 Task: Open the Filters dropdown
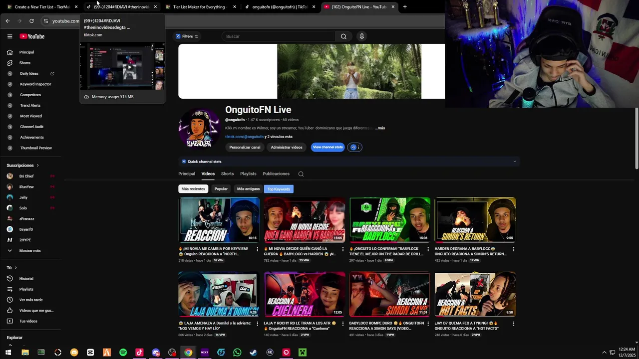pos(187,36)
